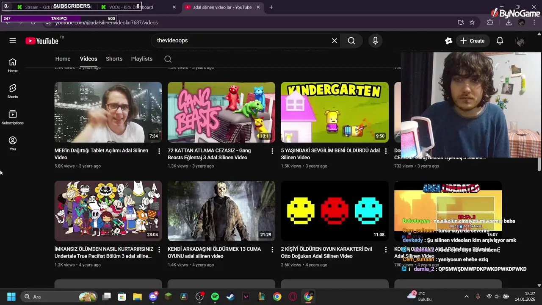Select the channel Videos tab
The image size is (542, 305).
click(88, 59)
